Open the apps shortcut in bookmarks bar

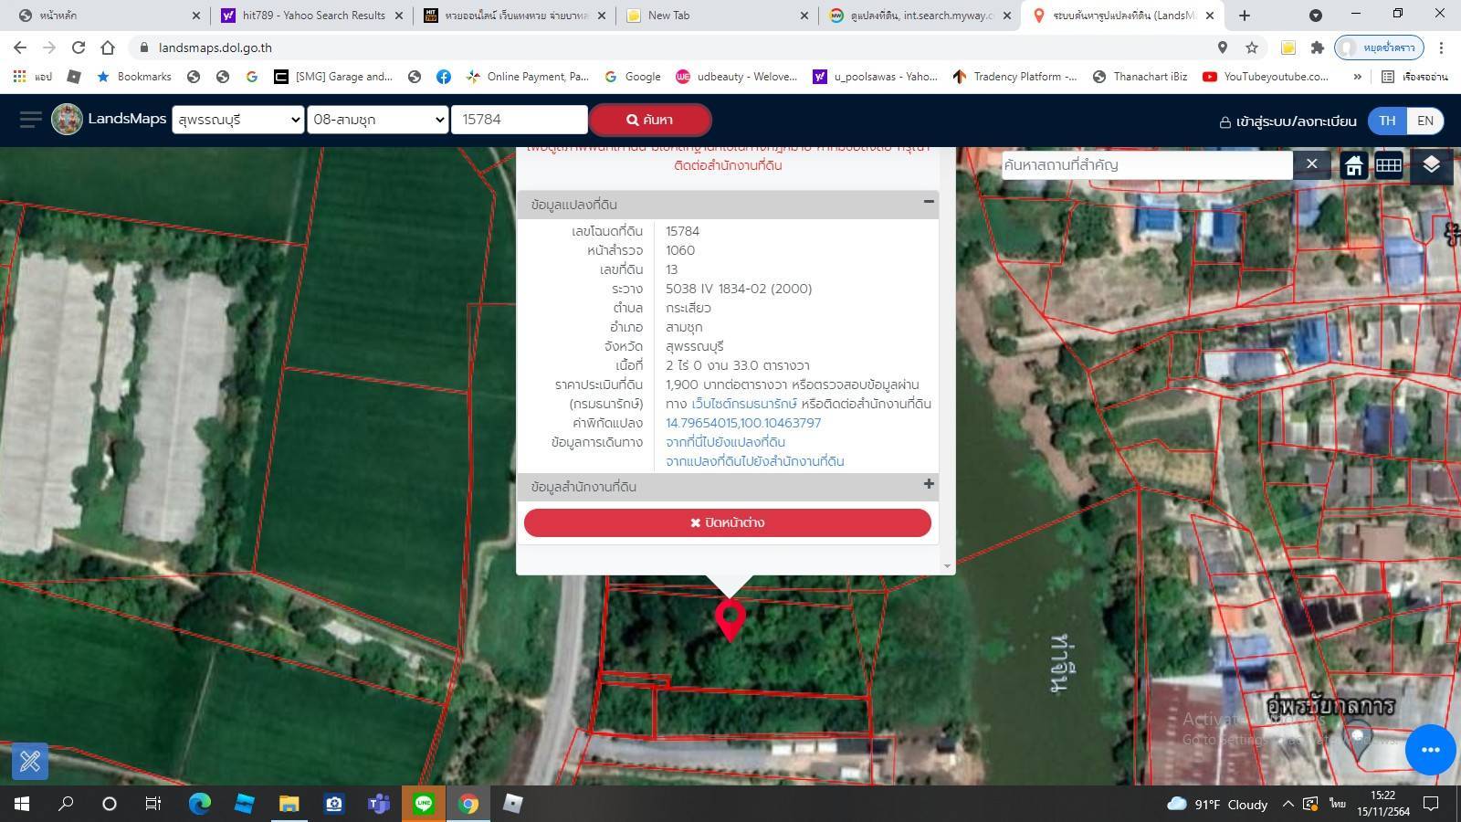click(x=32, y=77)
